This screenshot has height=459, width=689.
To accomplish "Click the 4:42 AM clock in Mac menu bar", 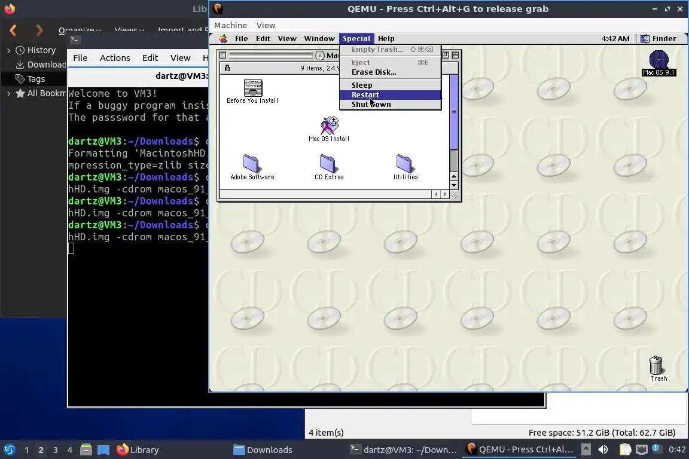I will tap(615, 39).
